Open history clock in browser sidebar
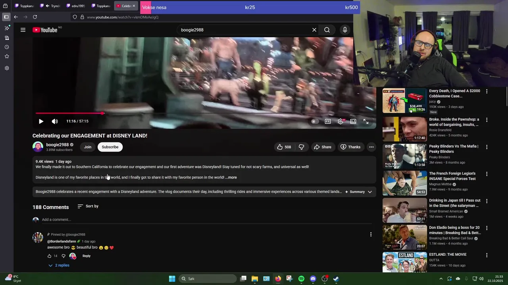This screenshot has height=285, width=508. [x=7, y=47]
